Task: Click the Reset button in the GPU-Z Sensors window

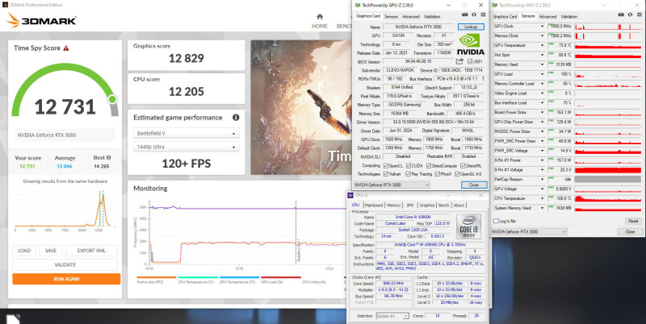Action: [633, 221]
